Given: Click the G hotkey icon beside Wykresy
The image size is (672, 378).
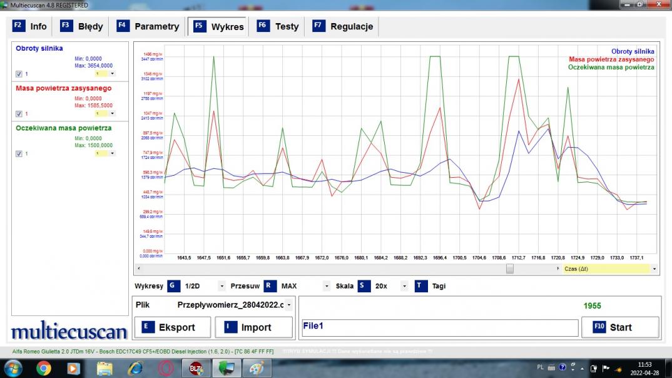Looking at the screenshot, I should 173,286.
